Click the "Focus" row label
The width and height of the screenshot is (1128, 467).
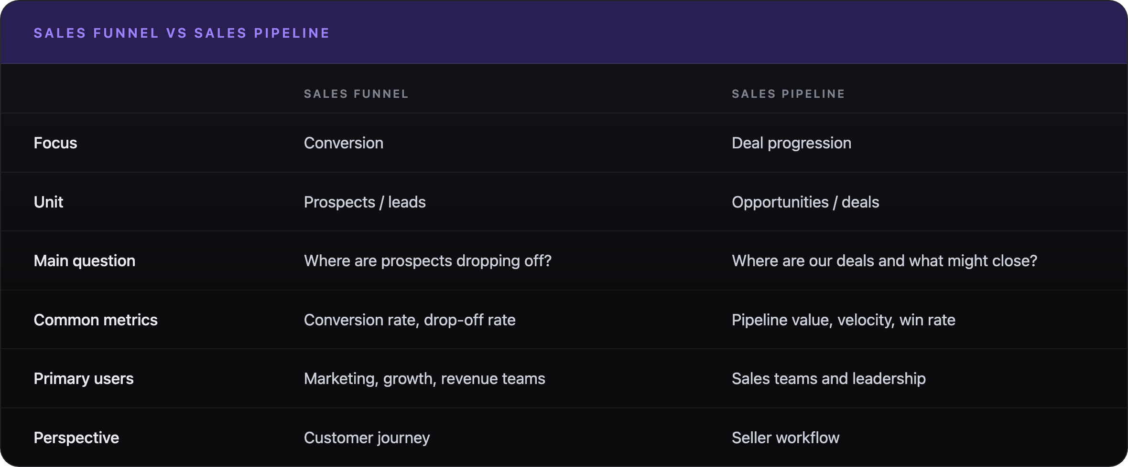(x=55, y=143)
